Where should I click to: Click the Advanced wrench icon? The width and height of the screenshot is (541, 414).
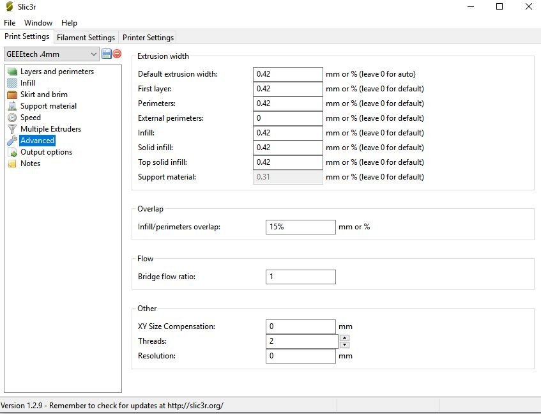pos(12,141)
